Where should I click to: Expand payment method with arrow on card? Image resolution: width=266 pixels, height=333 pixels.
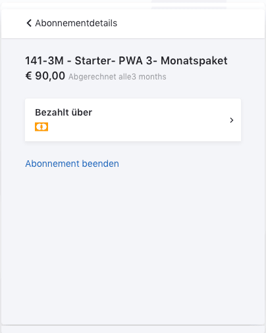point(232,120)
